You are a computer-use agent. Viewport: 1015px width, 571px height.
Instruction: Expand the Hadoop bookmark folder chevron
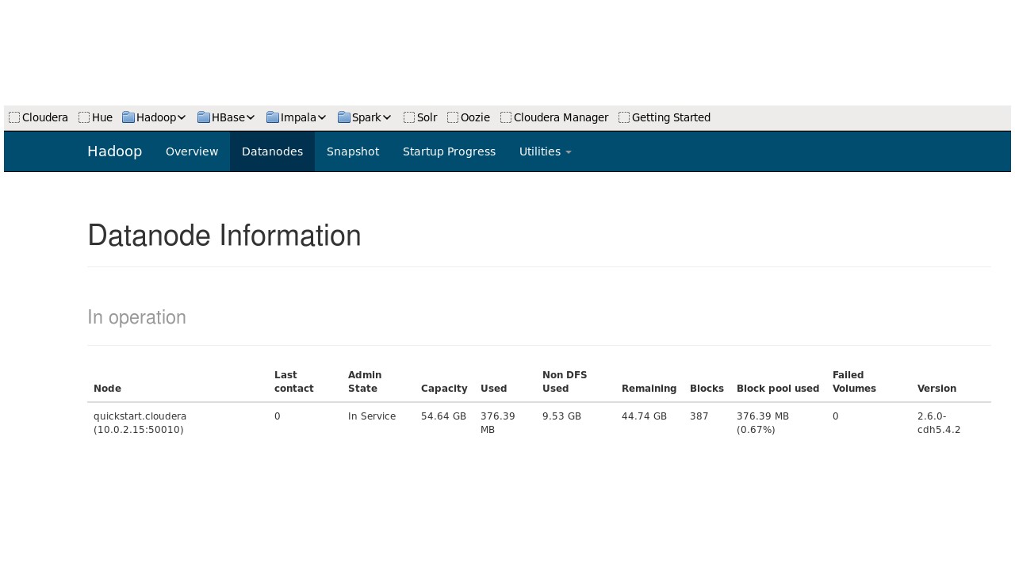click(182, 118)
